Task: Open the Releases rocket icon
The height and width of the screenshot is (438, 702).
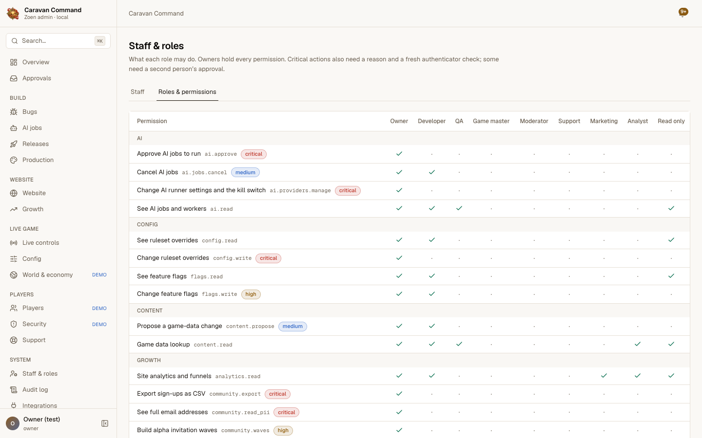Action: pos(14,144)
